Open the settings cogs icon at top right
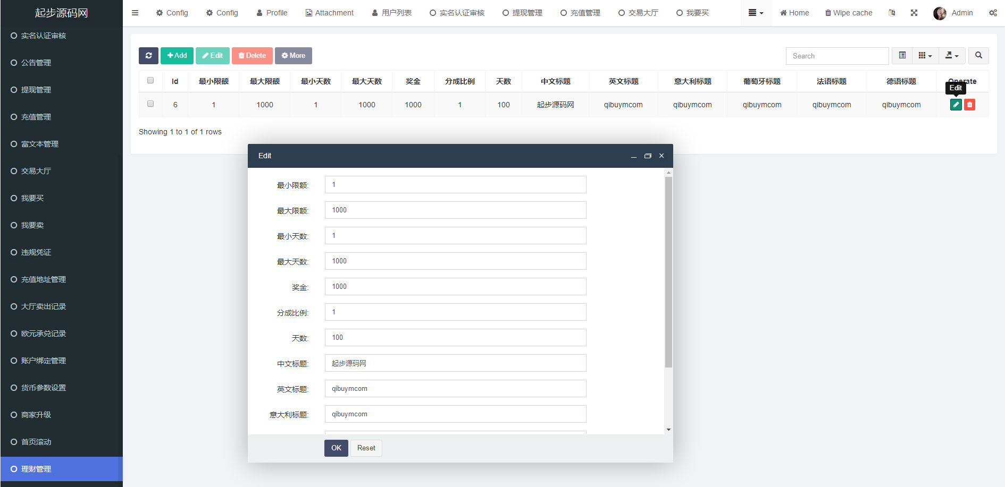Image resolution: width=1005 pixels, height=487 pixels. click(x=993, y=13)
